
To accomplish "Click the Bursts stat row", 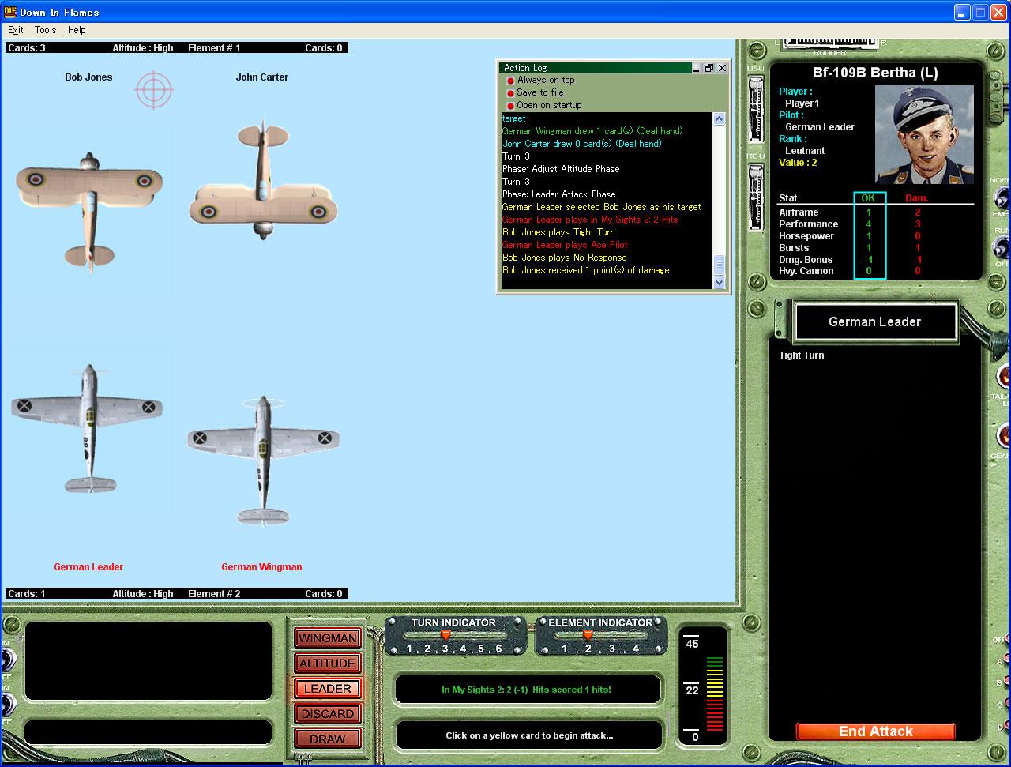I will coord(875,248).
